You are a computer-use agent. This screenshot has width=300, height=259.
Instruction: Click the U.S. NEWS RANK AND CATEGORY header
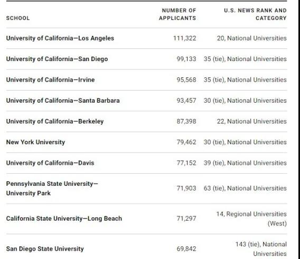[255, 14]
